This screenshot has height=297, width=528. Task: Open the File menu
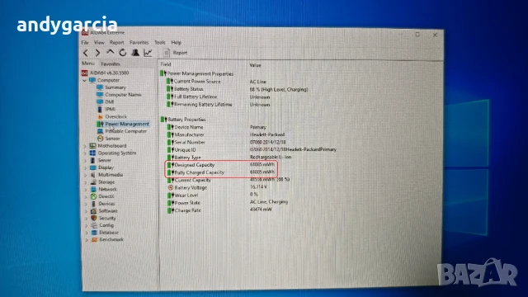click(85, 42)
